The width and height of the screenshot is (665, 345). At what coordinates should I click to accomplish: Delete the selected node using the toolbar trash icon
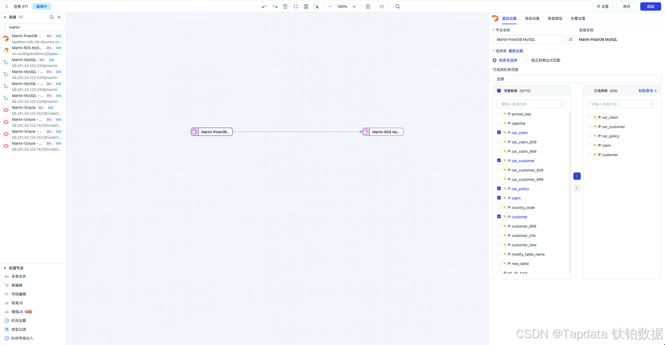point(285,7)
